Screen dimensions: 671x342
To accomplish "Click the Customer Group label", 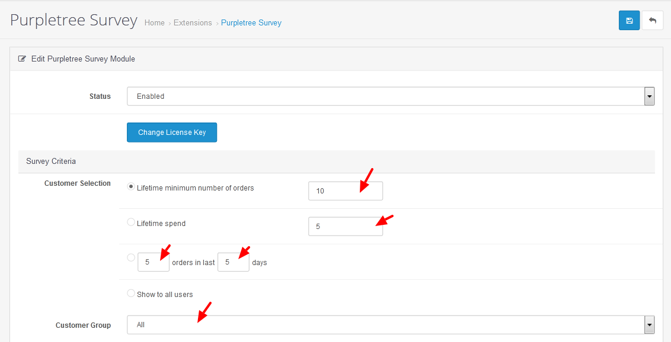I will [x=83, y=325].
